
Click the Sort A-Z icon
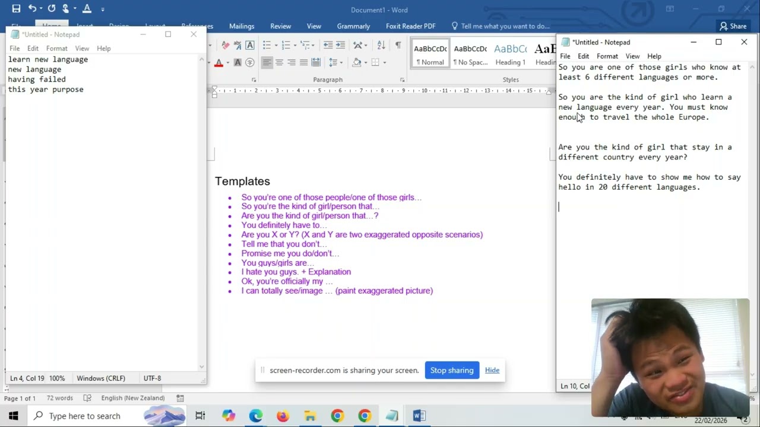pyautogui.click(x=381, y=45)
